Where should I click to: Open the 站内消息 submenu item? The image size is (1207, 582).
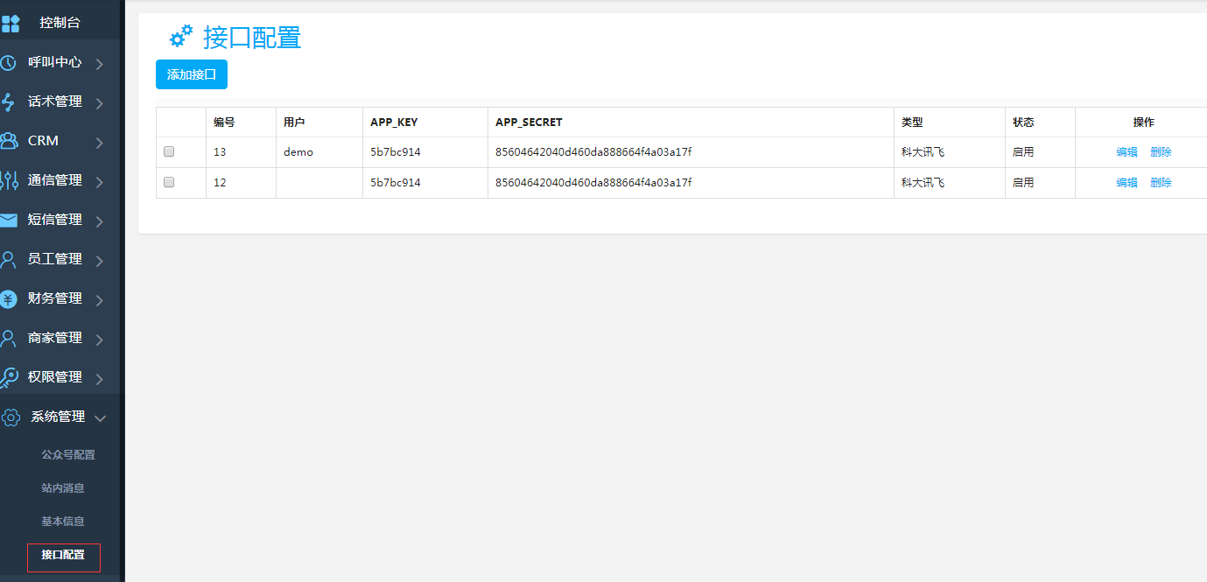[x=63, y=488]
